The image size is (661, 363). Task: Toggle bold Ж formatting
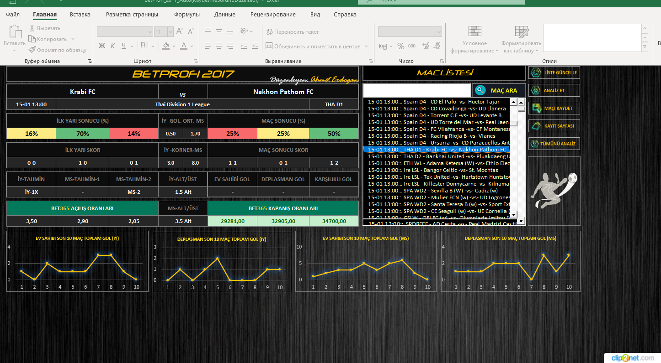point(102,46)
